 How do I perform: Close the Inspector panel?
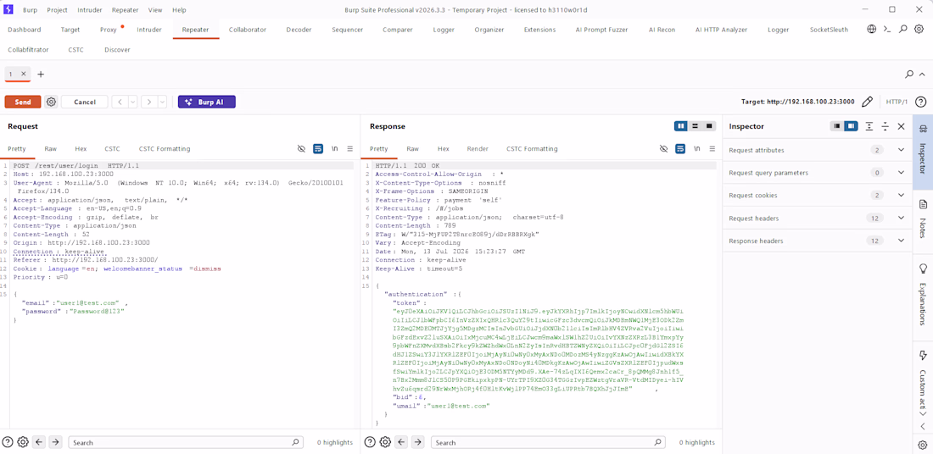901,126
